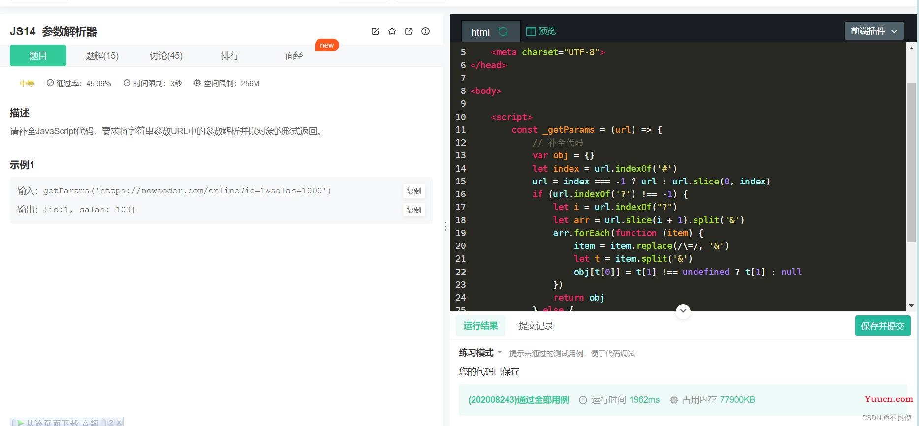
Task: Show the 运行结果 tab
Action: pos(480,326)
